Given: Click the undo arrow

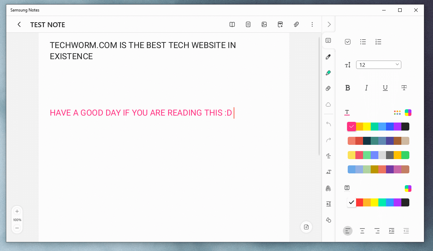Looking at the screenshot, I should [328, 124].
